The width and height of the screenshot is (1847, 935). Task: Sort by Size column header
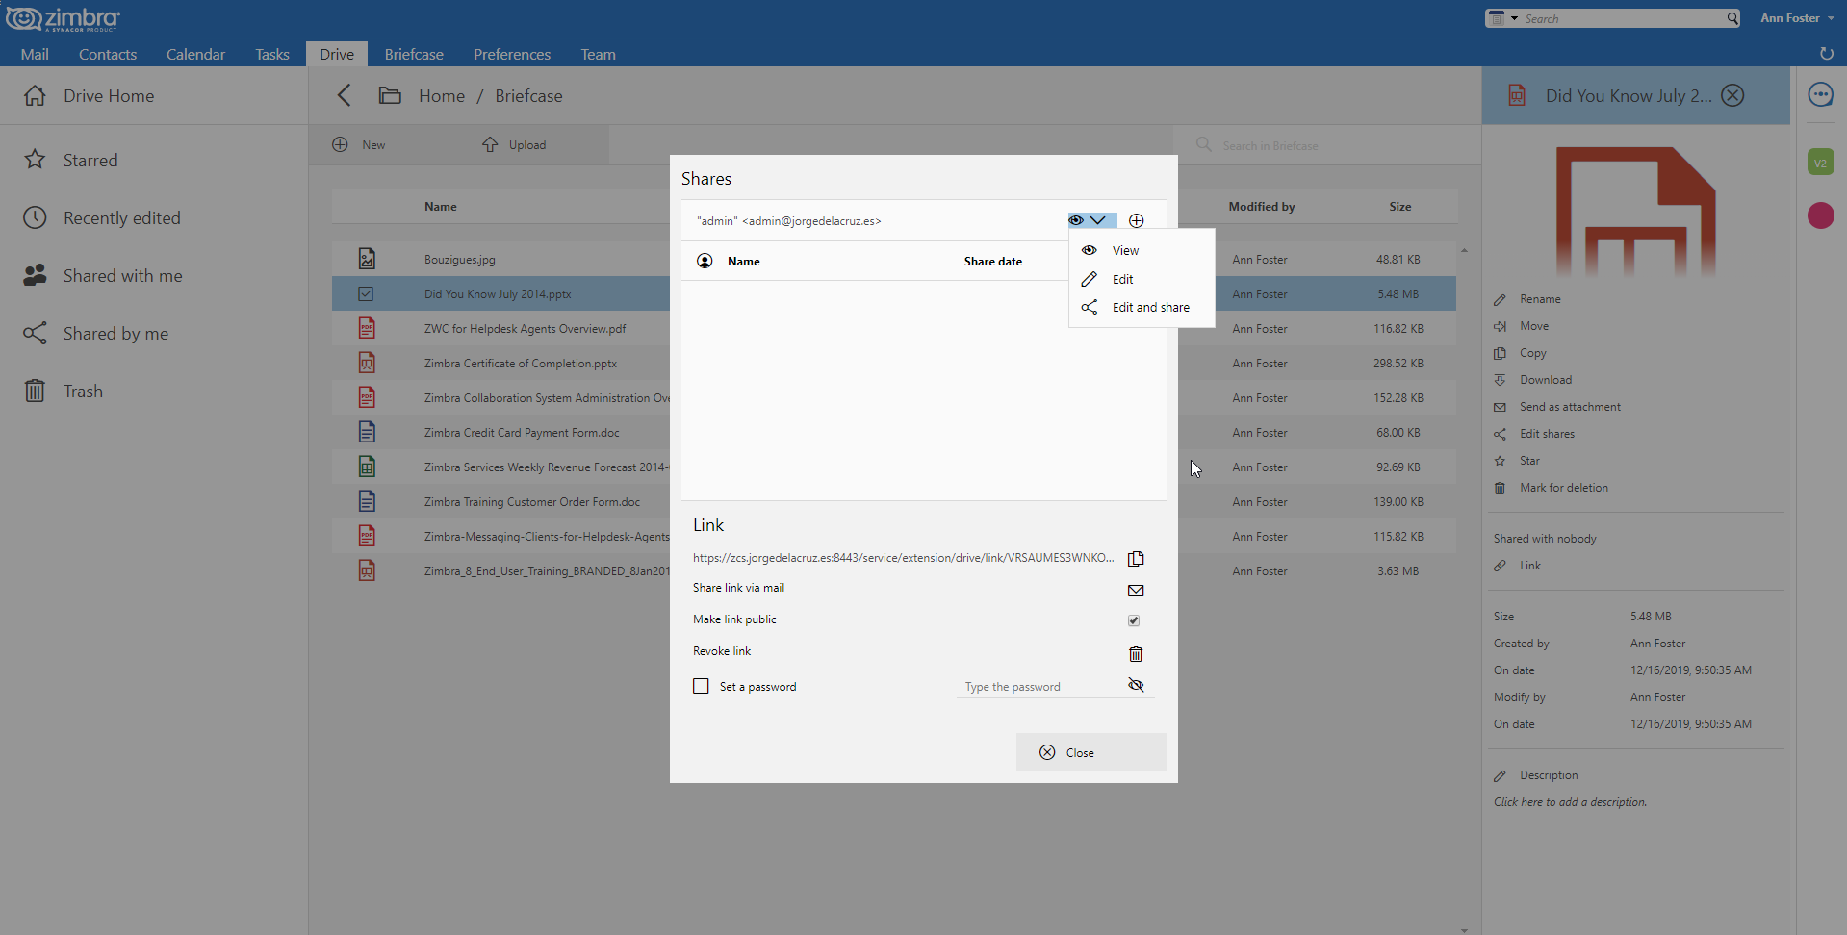click(x=1400, y=207)
